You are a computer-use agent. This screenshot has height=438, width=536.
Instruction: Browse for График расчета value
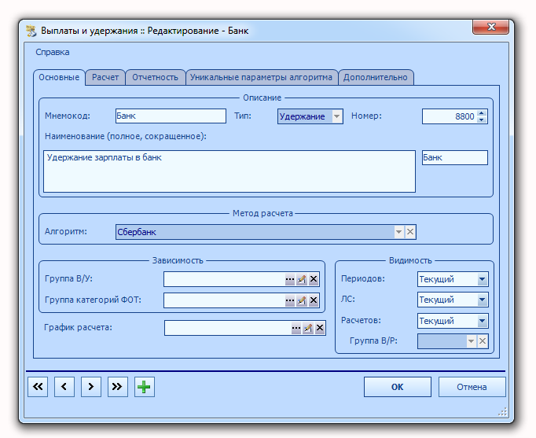coord(296,328)
